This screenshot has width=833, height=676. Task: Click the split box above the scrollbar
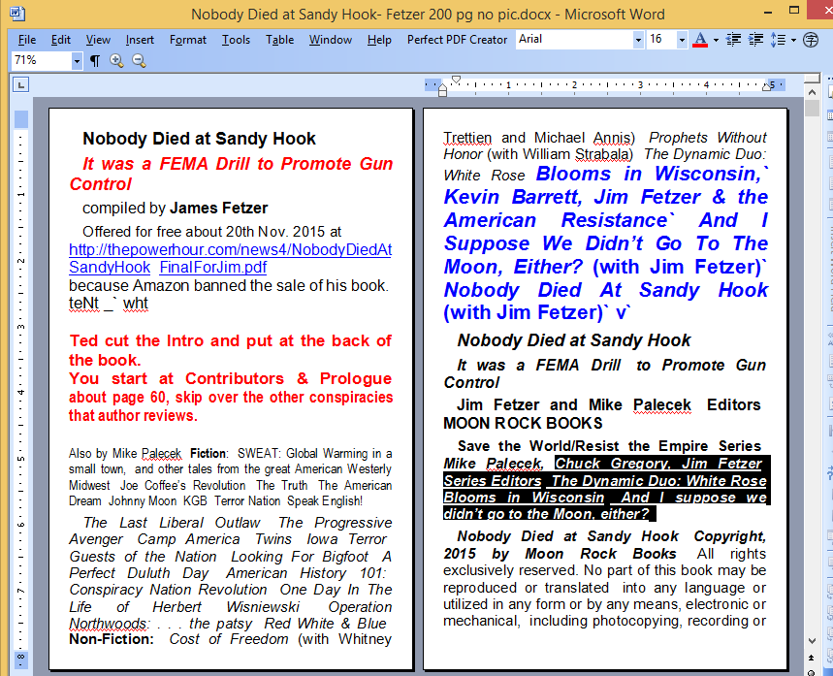coord(812,80)
